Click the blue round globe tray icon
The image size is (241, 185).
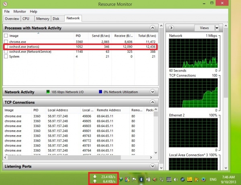point(183,179)
